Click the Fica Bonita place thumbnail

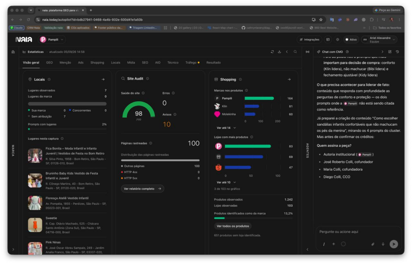tap(35, 156)
